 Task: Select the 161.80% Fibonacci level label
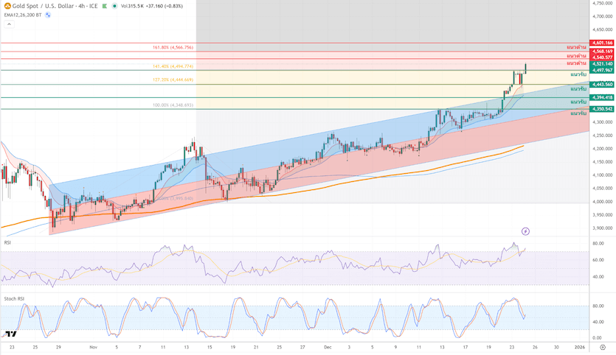pos(173,47)
